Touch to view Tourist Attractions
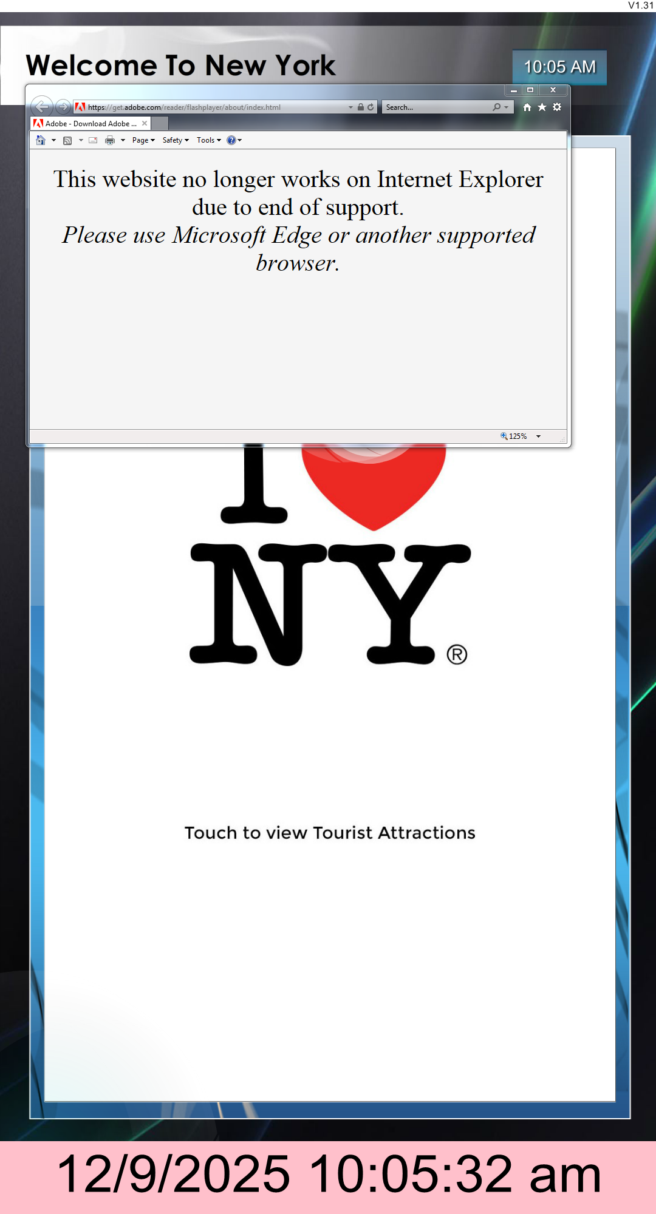The image size is (656, 1214). click(330, 833)
